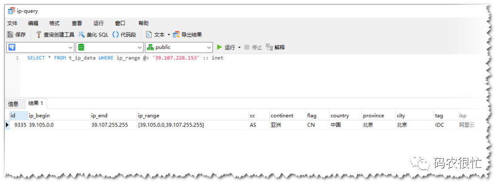The image size is (498, 185).
Task: Run the query with green play button
Action: coord(219,47)
